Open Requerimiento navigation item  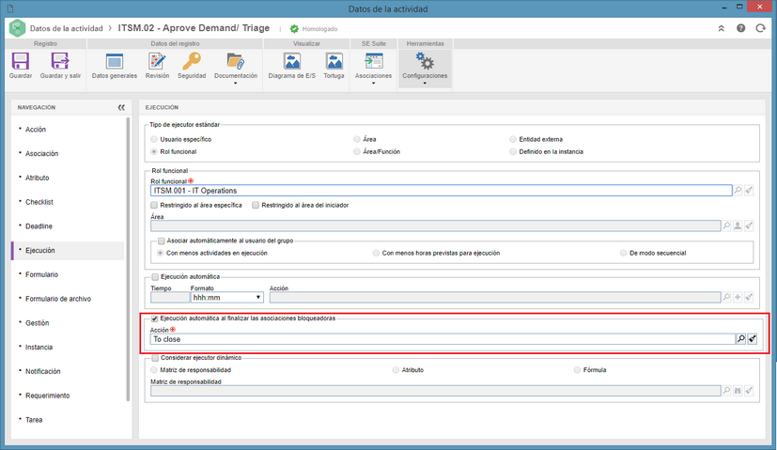pyautogui.click(x=48, y=396)
